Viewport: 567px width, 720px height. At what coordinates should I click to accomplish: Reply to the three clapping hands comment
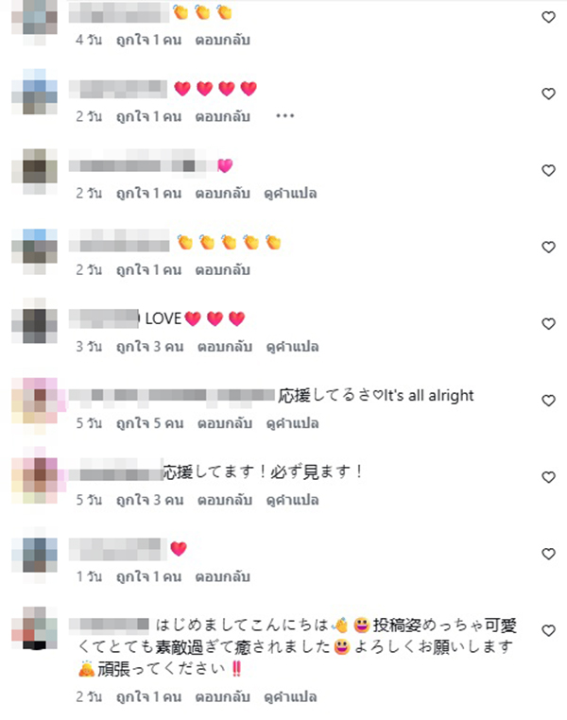pyautogui.click(x=223, y=40)
